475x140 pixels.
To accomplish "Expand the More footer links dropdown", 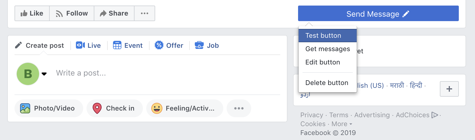I will (x=342, y=124).
